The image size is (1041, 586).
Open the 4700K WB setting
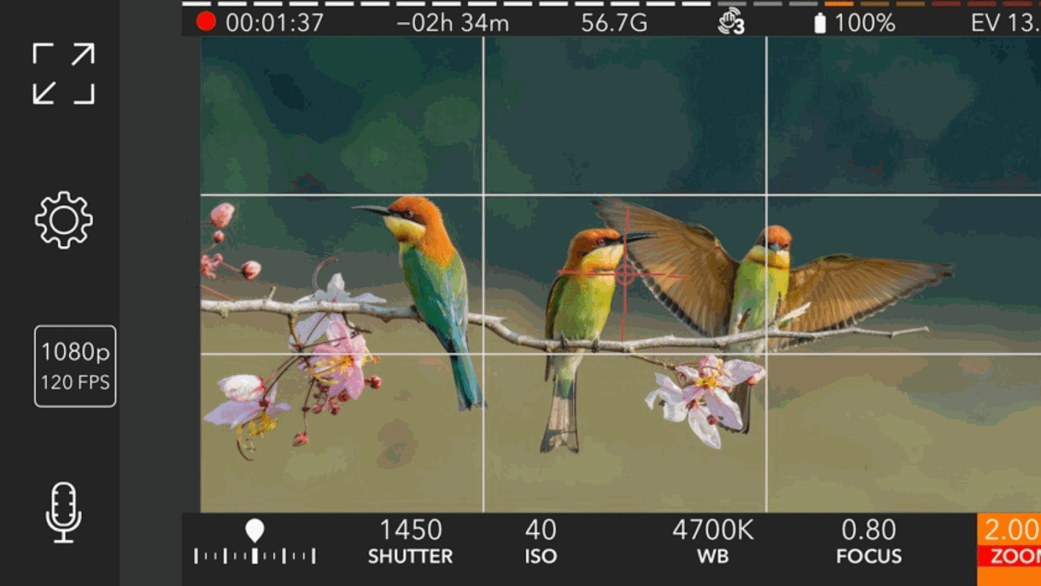(x=713, y=542)
